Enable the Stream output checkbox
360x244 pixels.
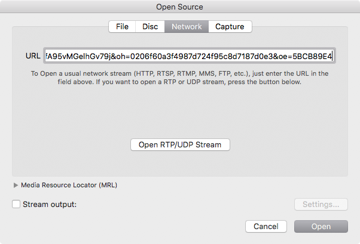16,204
